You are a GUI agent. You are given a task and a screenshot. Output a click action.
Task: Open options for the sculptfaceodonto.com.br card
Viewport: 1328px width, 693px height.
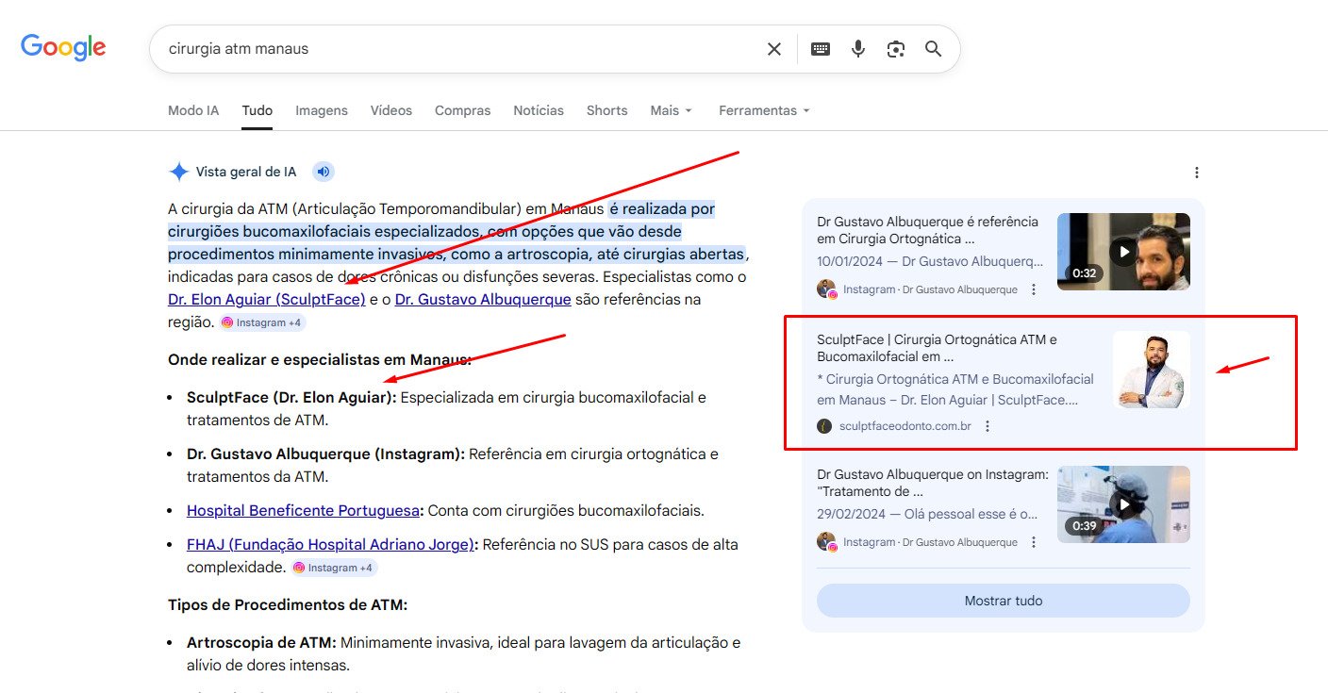coord(987,426)
